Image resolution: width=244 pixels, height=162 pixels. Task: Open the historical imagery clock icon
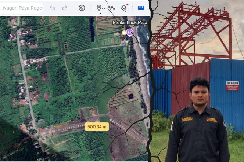click(x=82, y=8)
